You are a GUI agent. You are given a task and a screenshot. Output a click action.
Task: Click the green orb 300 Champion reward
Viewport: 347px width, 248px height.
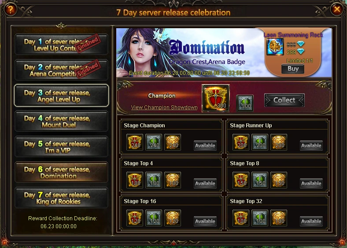point(245,103)
